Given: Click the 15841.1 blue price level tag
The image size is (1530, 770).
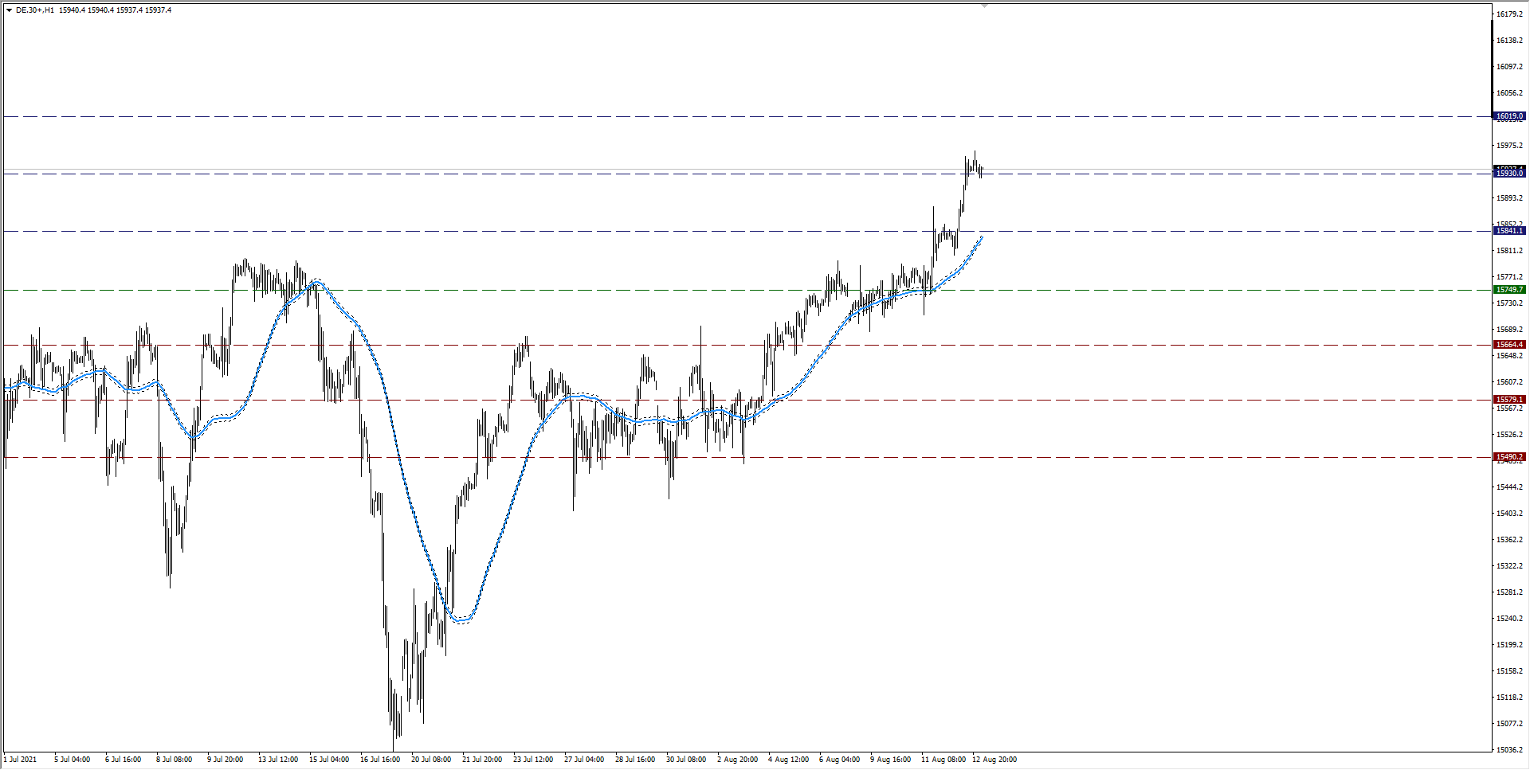Looking at the screenshot, I should click(1509, 231).
